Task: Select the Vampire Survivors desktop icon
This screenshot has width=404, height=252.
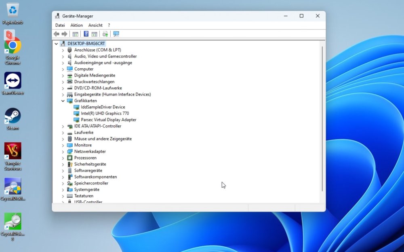Action: 13,156
